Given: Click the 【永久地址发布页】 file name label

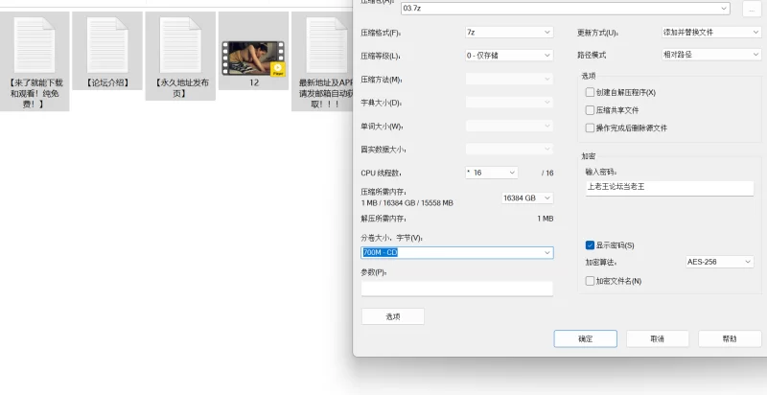Looking at the screenshot, I should (180, 88).
